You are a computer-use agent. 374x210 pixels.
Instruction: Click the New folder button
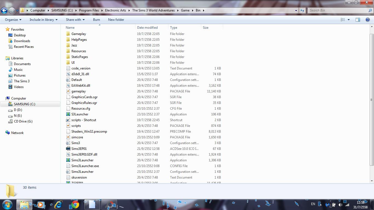tap(116, 20)
